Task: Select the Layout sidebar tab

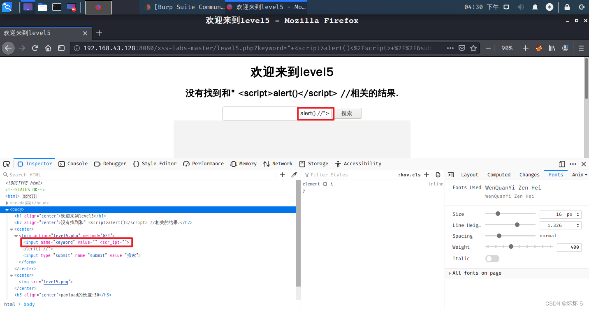Action: (470, 175)
